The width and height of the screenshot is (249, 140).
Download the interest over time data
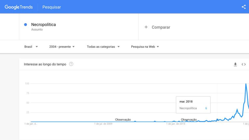point(235,64)
